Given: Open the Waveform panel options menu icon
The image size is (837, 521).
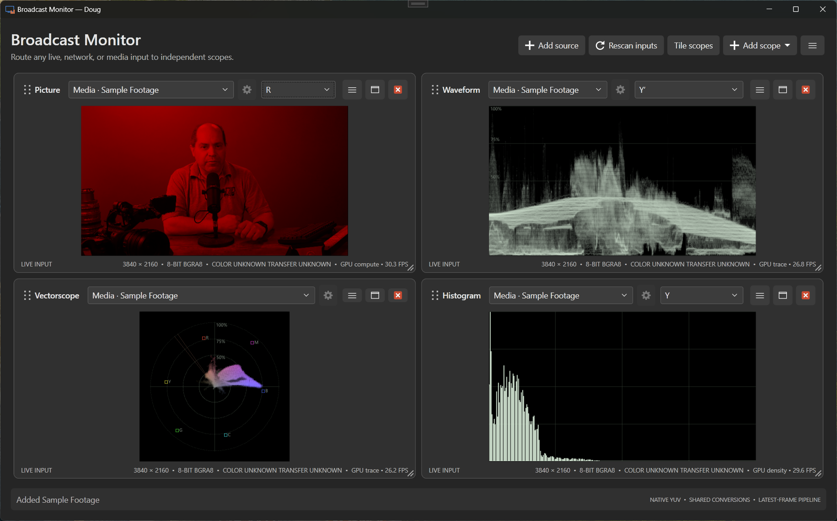Looking at the screenshot, I should tap(760, 90).
